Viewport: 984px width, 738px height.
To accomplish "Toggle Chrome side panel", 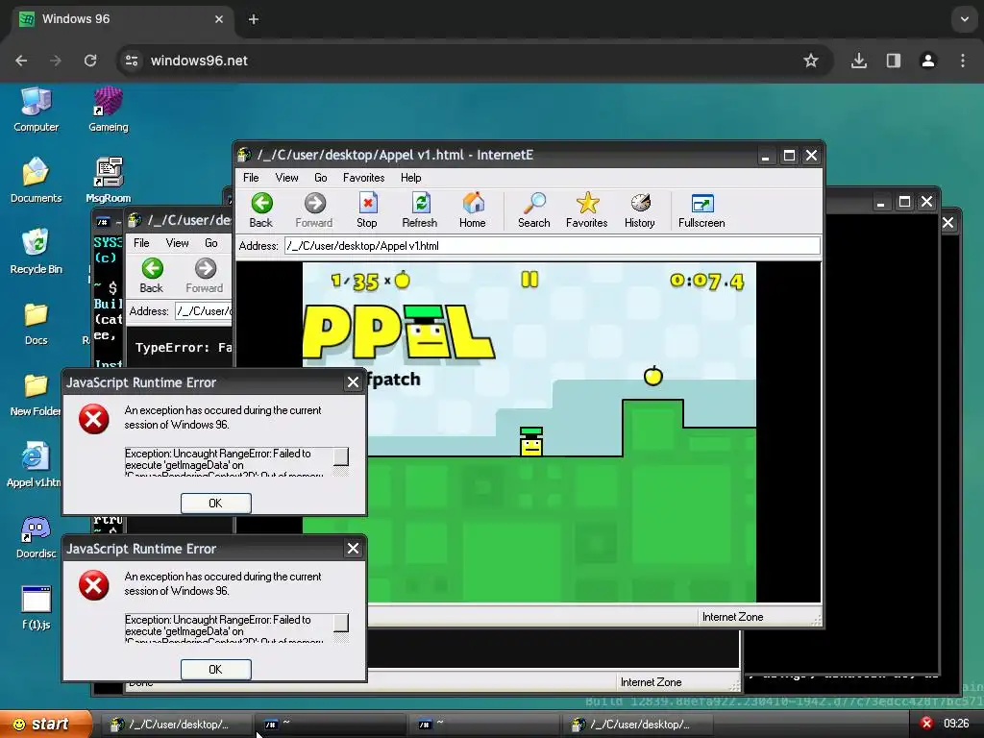I will pyautogui.click(x=894, y=61).
